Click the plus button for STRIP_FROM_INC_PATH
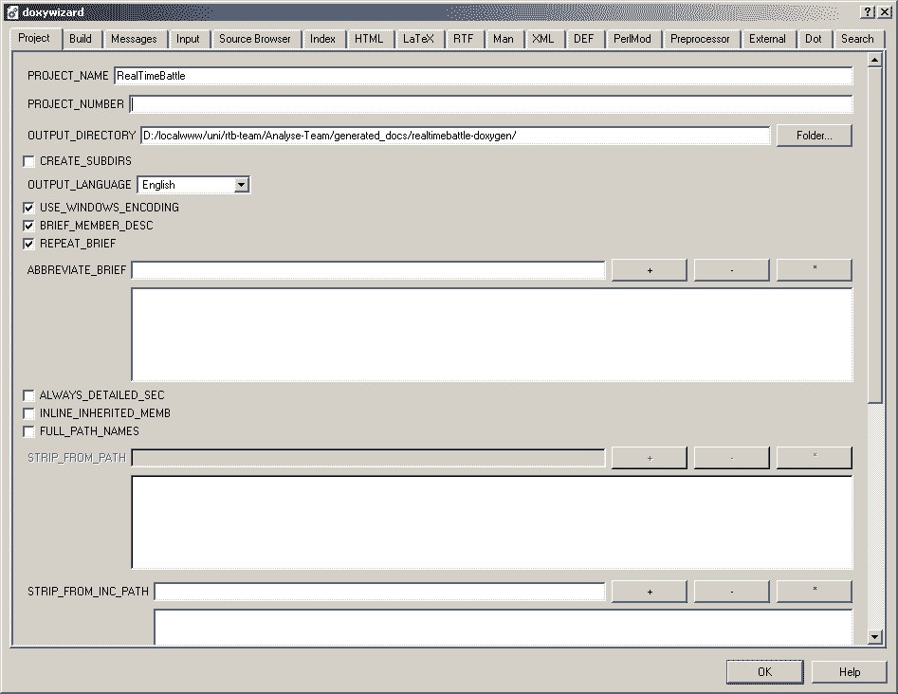This screenshot has height=694, width=898. tap(650, 592)
